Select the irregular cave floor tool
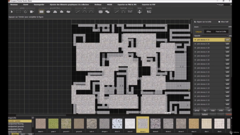The image size is (240, 135). 68,12
